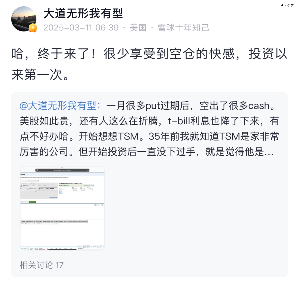Open the Option Type dropdown in thumbnail
This screenshot has height=284, width=299.
click(33, 181)
